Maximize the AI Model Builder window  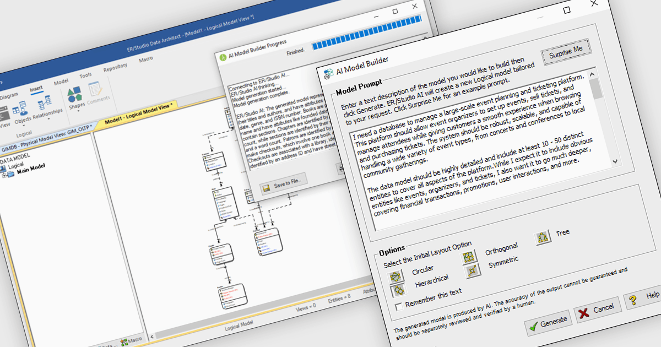click(567, 10)
